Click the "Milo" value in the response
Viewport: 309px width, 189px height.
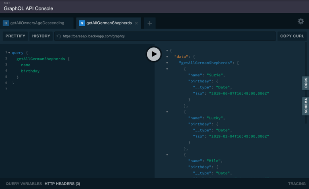click(x=214, y=161)
